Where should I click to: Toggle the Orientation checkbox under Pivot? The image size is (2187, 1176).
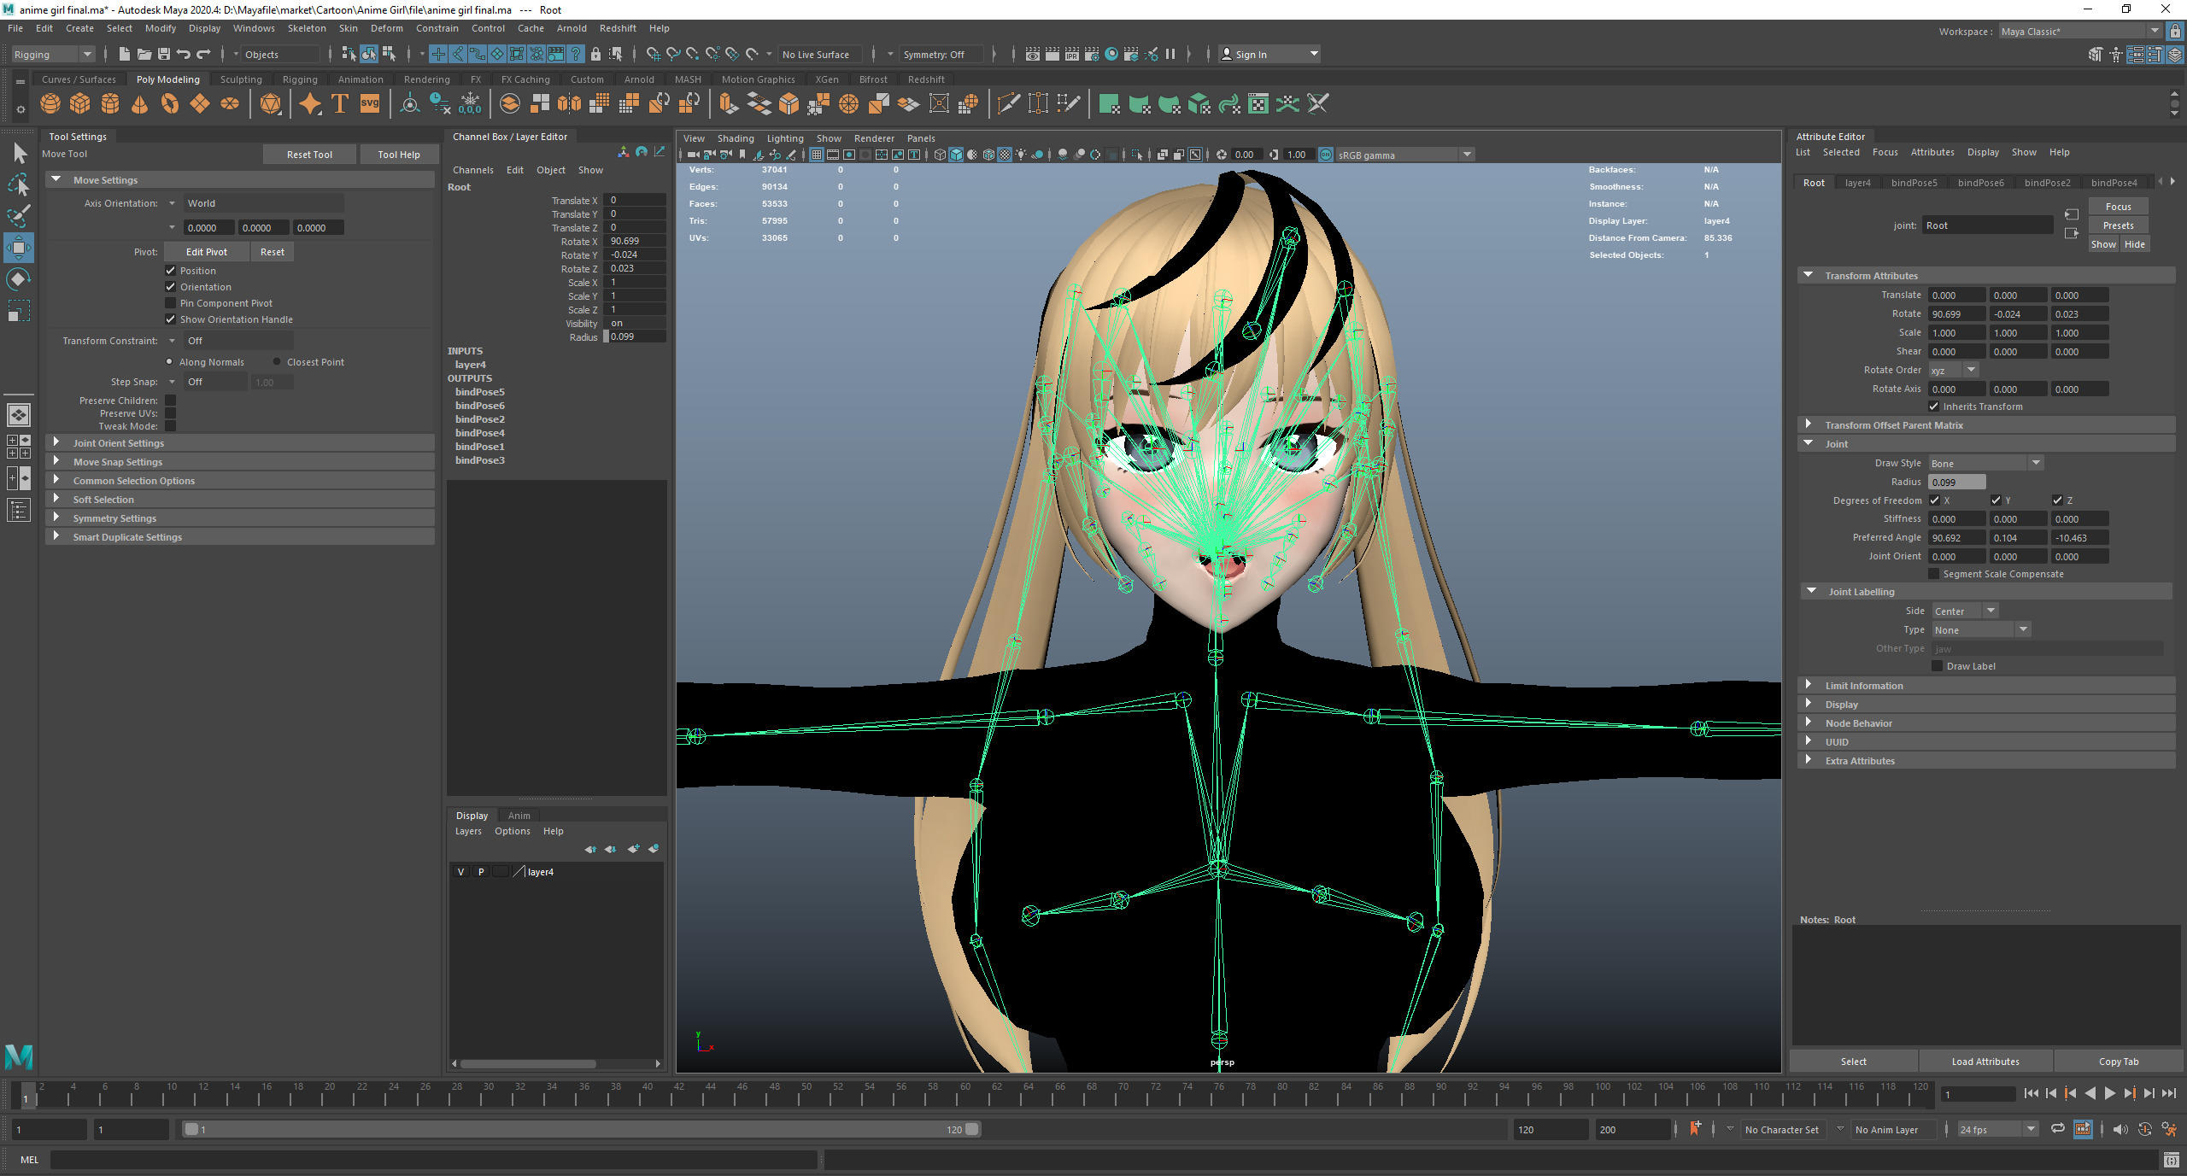(x=171, y=287)
